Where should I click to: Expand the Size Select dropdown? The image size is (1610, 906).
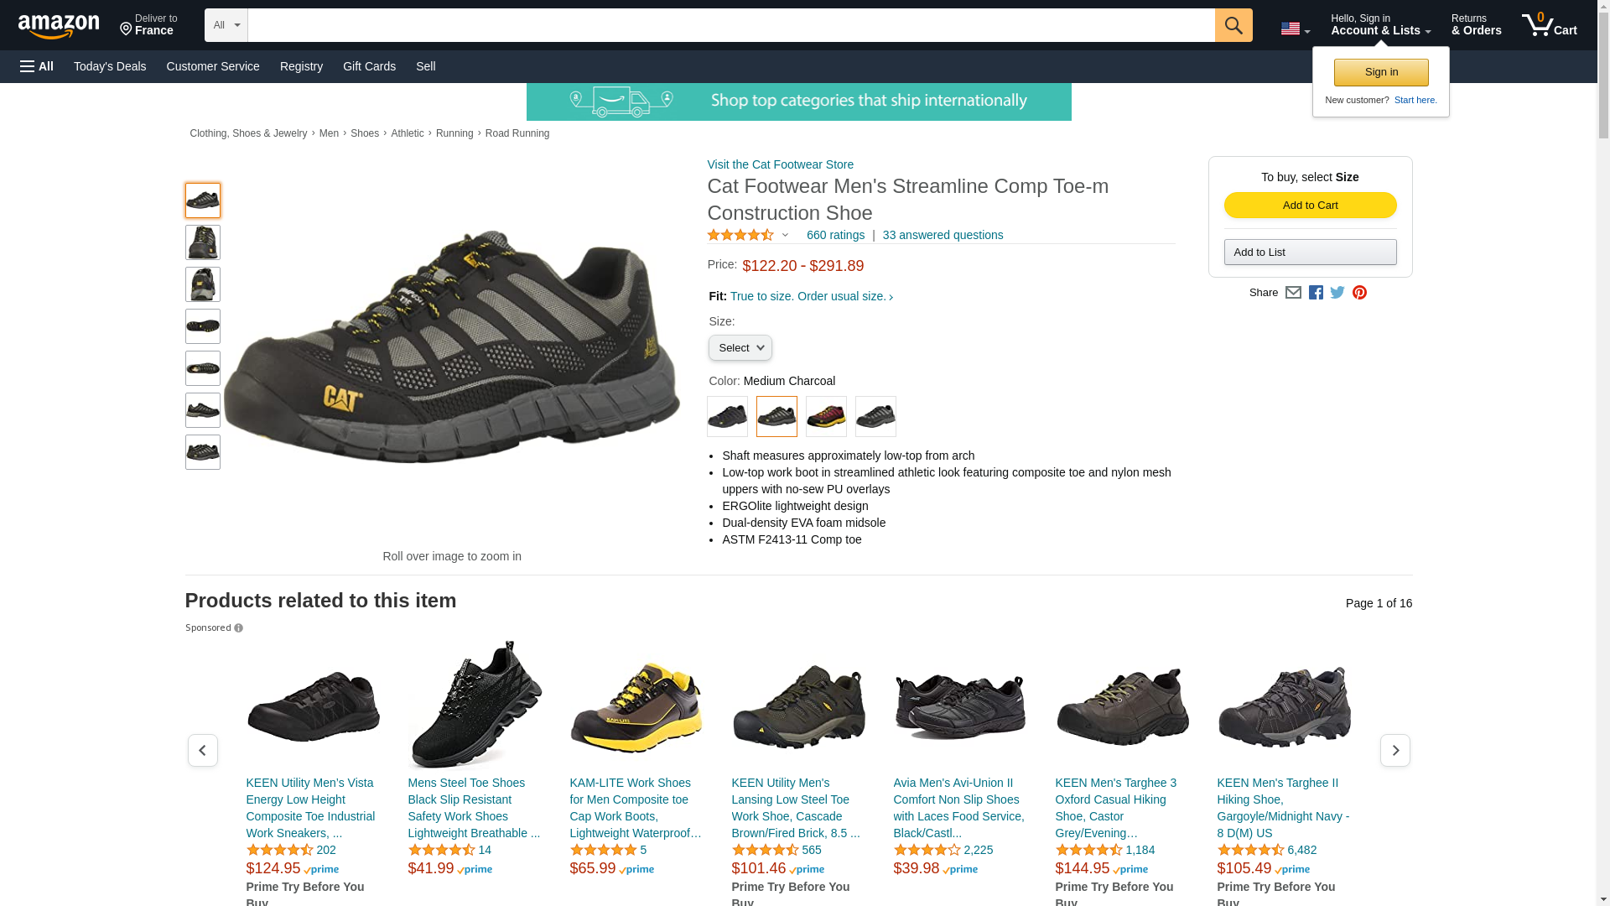(x=740, y=348)
